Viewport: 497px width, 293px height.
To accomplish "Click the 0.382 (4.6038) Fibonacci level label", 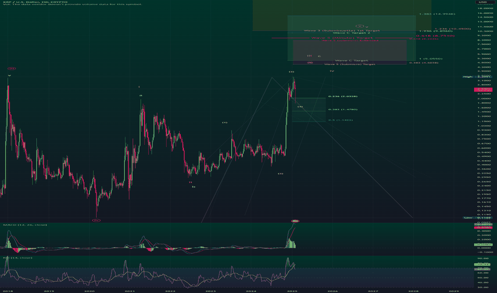I will tap(424, 63).
